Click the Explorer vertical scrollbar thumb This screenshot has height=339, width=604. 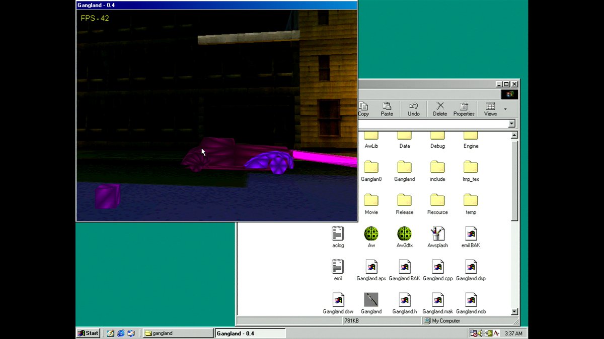pos(514,180)
